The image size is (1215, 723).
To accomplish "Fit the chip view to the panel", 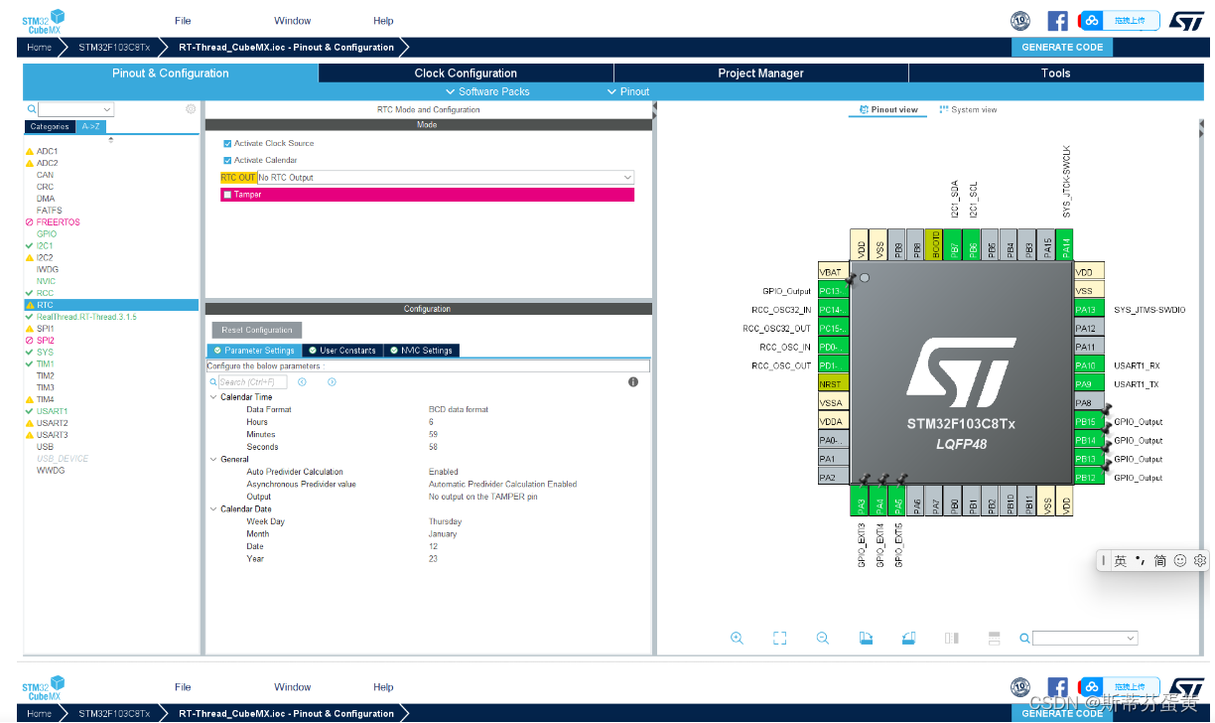I will click(779, 638).
